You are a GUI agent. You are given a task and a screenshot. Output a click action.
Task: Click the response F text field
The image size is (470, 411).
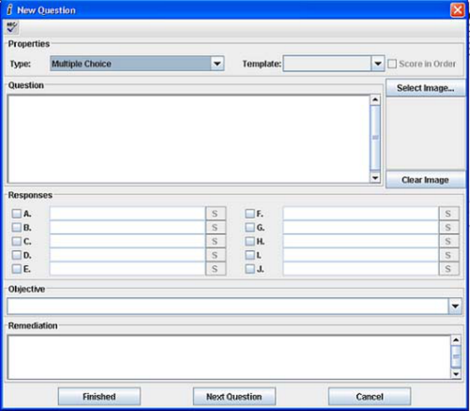[x=361, y=214]
